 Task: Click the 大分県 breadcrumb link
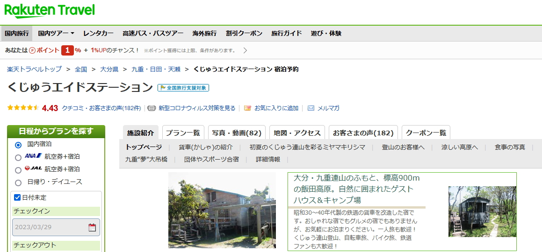pyautogui.click(x=109, y=69)
